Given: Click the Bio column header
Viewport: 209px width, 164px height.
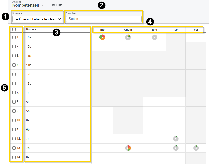Looking at the screenshot, I should pyautogui.click(x=102, y=30).
